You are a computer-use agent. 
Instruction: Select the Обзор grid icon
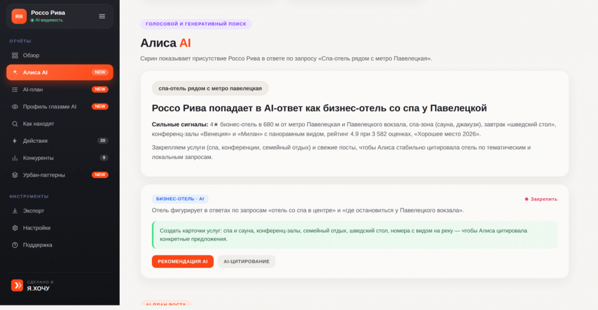[x=15, y=55]
